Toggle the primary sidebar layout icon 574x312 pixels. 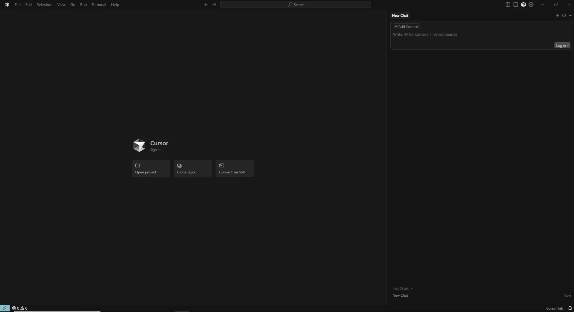[508, 4]
